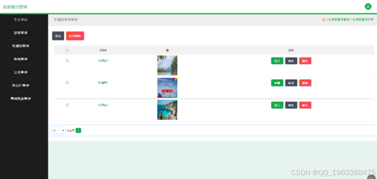Click the 轮播图管理管理 breadcrumb link
This screenshot has width=377, height=179.
(x=339, y=20)
